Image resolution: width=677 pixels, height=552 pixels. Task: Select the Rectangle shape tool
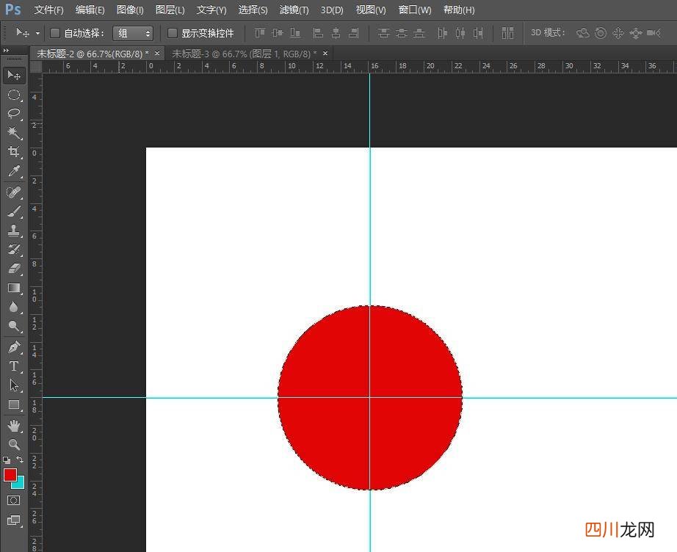point(14,404)
